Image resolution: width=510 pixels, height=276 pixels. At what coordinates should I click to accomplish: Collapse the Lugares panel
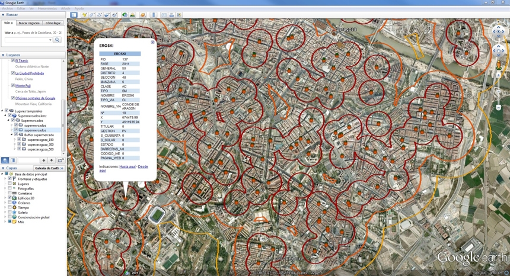click(3, 55)
